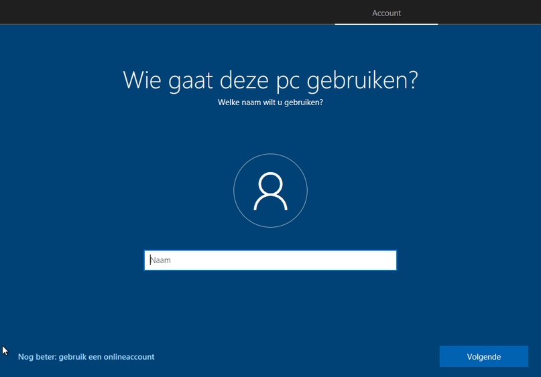Click the Volgende button
This screenshot has width=541, height=377.
point(484,357)
